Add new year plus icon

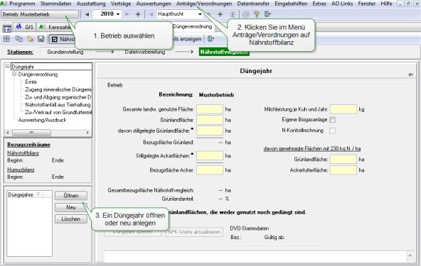click(x=138, y=14)
